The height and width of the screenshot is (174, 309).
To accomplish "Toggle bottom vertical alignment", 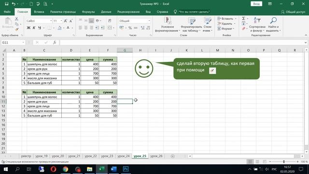I will click(91, 21).
